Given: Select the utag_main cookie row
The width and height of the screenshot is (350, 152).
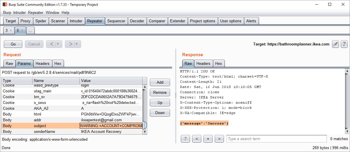Looking at the screenshot, I should coord(72,91).
